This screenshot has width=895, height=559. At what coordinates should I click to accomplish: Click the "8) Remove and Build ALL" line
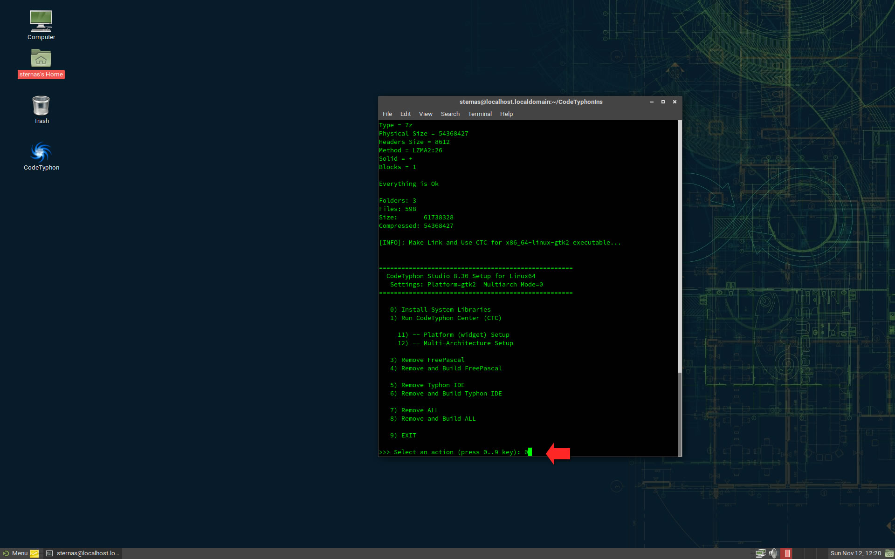click(433, 419)
